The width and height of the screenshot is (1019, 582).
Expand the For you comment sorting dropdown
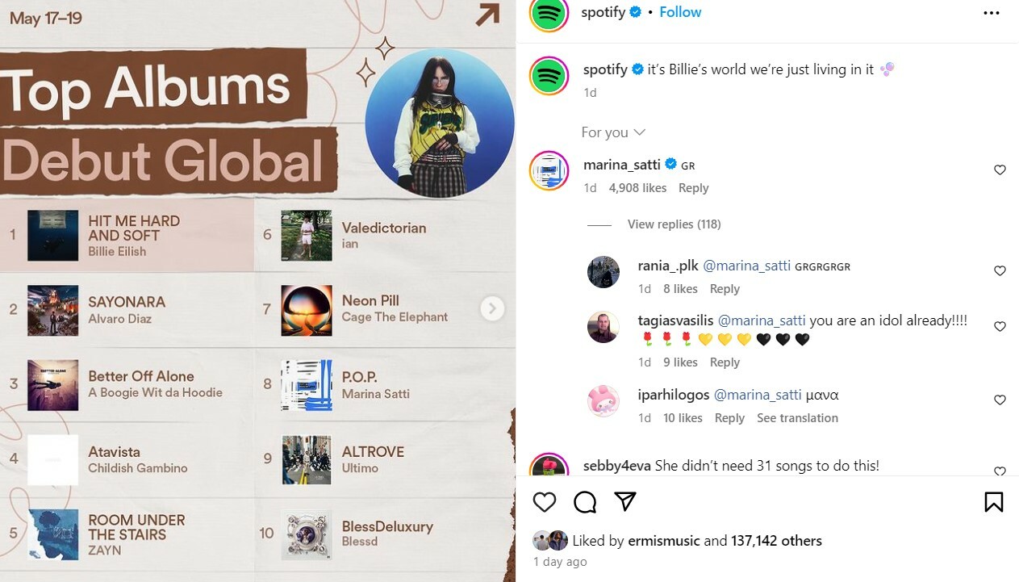tap(613, 132)
